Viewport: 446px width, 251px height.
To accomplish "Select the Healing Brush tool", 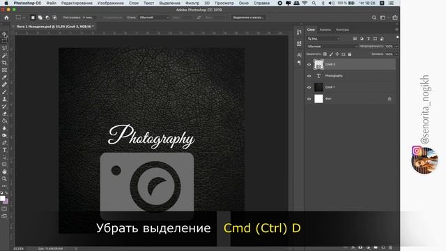I will point(4,84).
